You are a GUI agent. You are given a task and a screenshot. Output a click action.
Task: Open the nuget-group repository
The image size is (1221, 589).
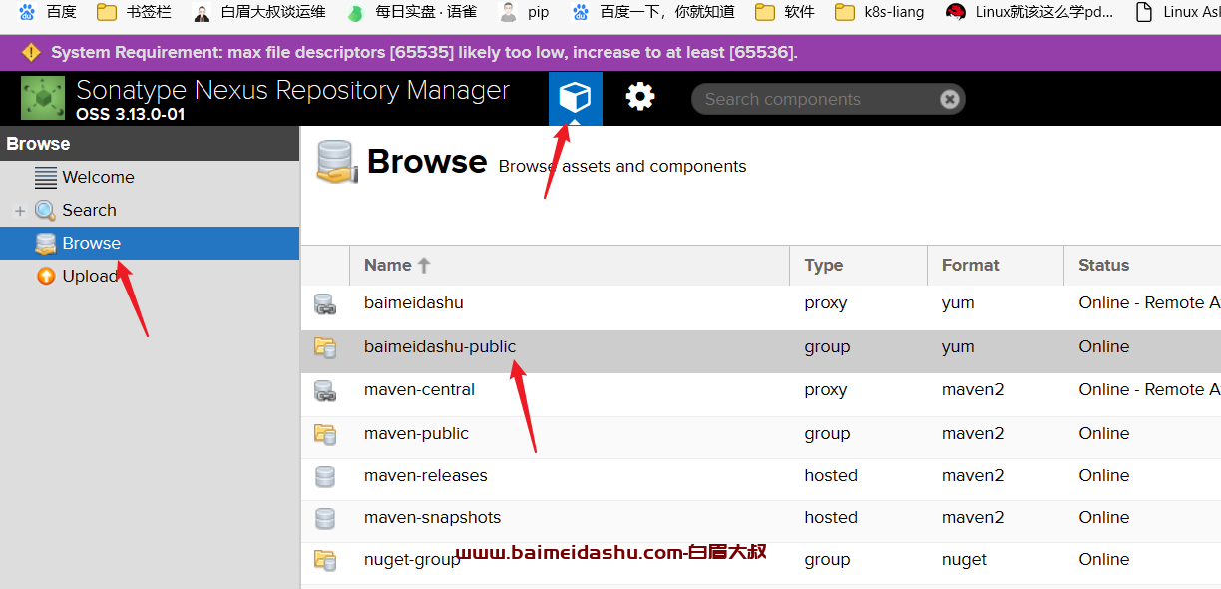tap(412, 559)
